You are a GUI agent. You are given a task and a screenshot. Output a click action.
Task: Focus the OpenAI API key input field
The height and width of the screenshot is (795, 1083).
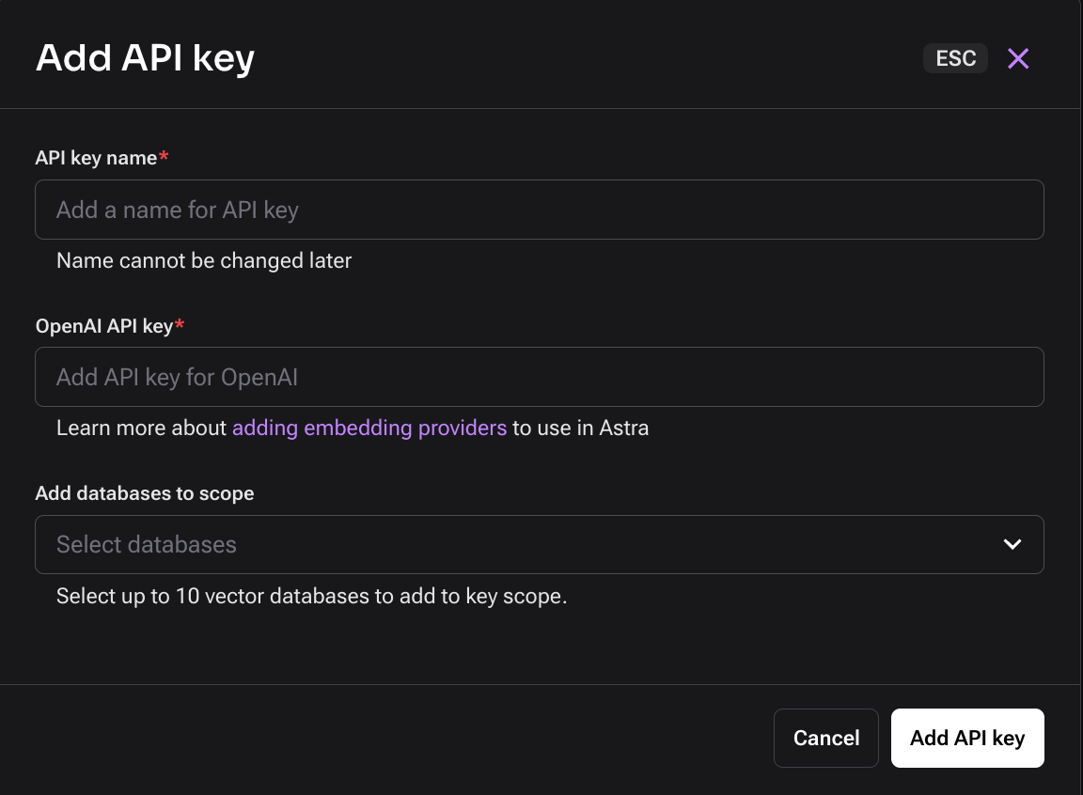[x=539, y=377]
